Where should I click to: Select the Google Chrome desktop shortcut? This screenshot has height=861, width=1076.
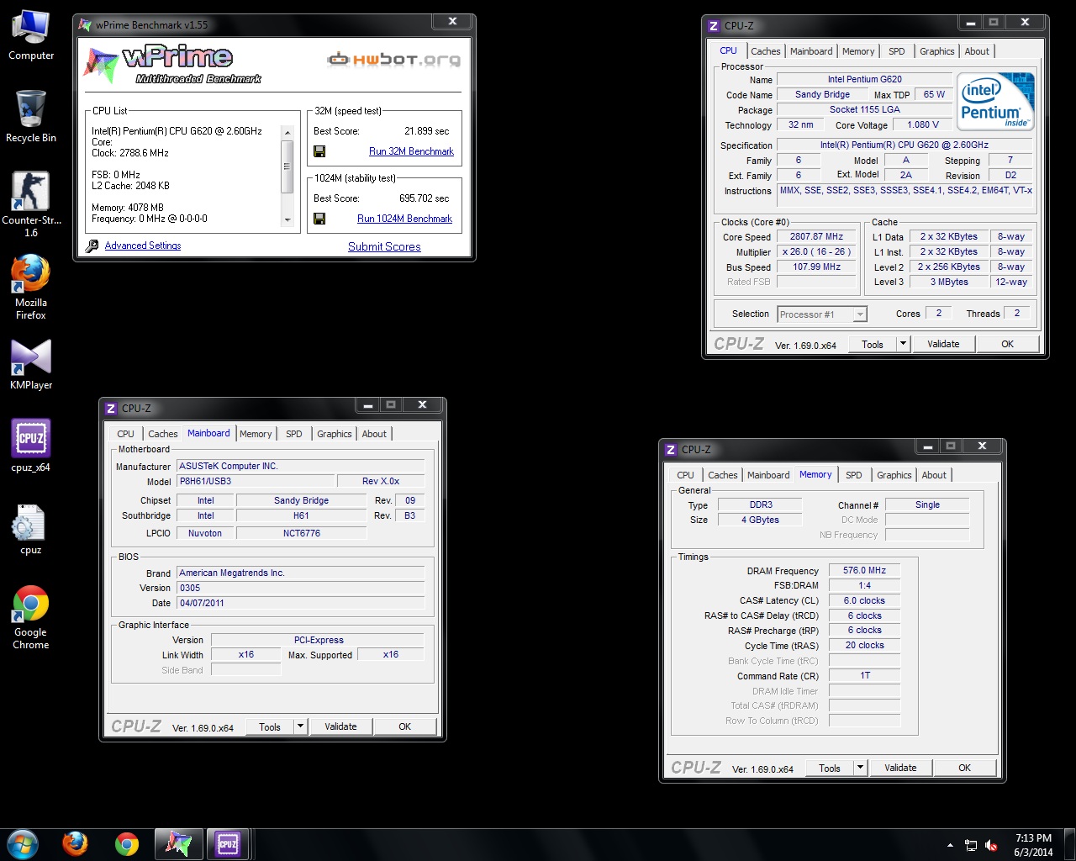(31, 617)
